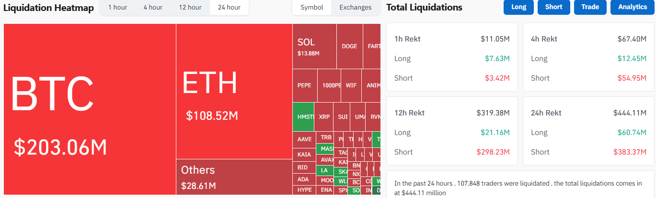Image resolution: width=656 pixels, height=198 pixels.
Task: Switch to the 4 hour timeframe
Action: [x=153, y=7]
